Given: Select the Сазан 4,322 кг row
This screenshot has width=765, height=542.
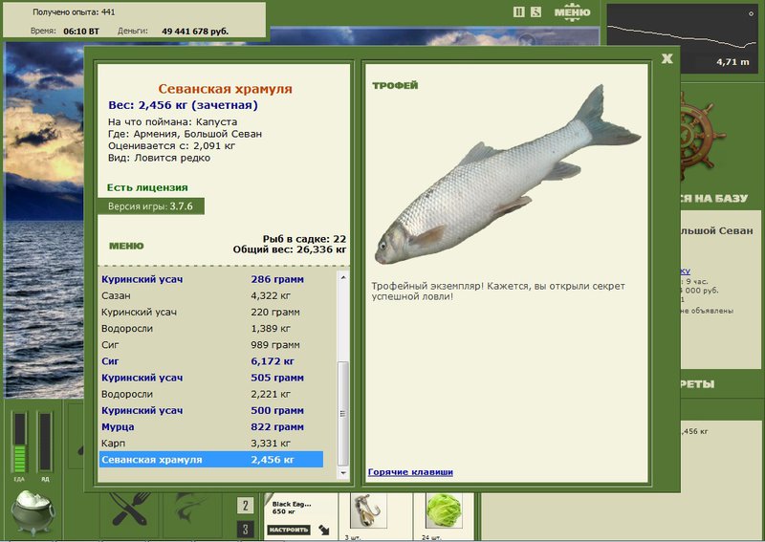Looking at the screenshot, I should coord(210,295).
